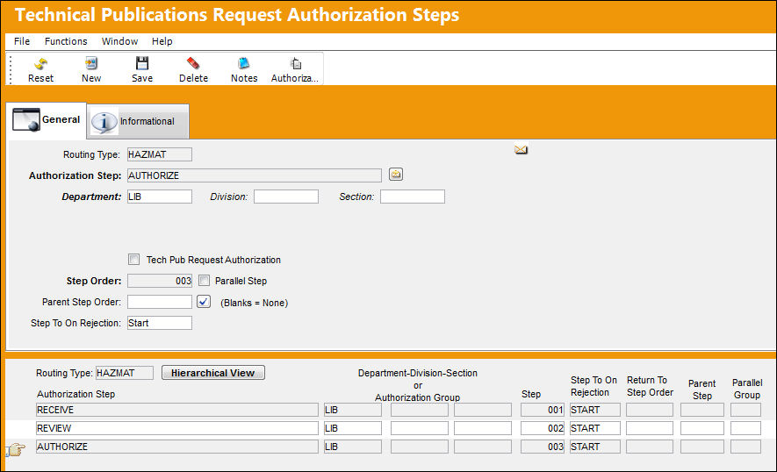
Task: Click the LIB cell in AUTHORIZE row
Action: point(353,447)
